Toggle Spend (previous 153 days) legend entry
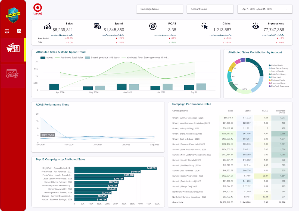This screenshot has width=299, height=211. pyautogui.click(x=102, y=57)
